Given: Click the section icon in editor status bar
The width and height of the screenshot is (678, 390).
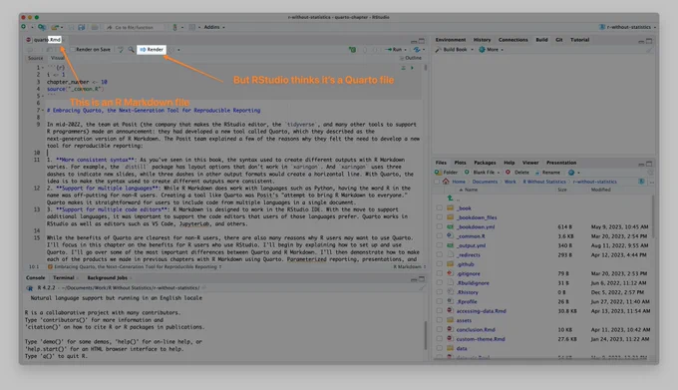Looking at the screenshot, I should click(50, 266).
